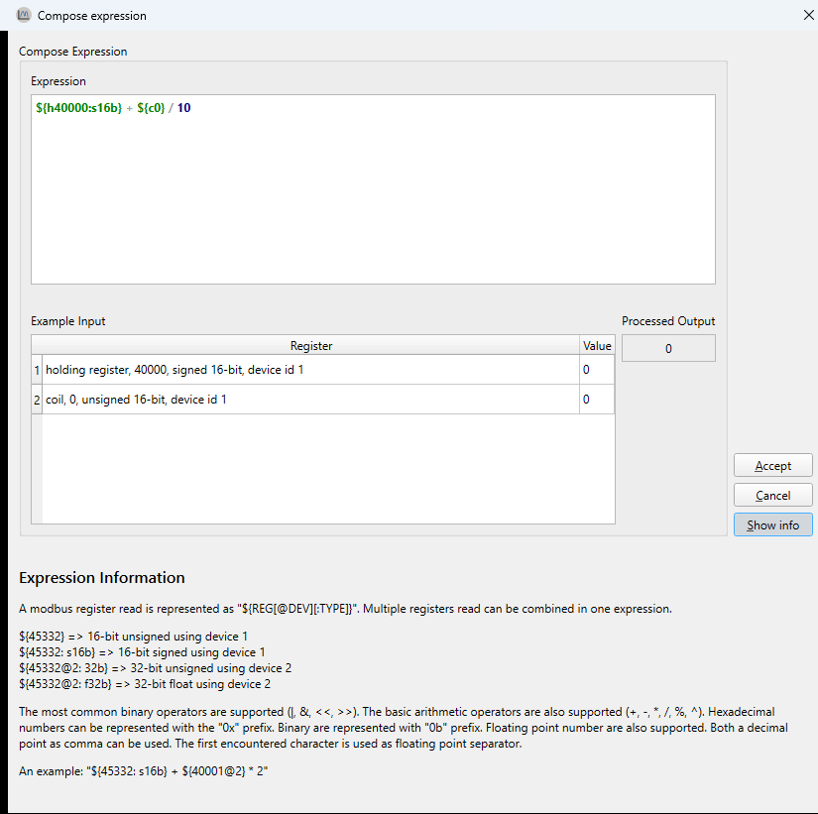Click the example expression text line

coord(144,771)
